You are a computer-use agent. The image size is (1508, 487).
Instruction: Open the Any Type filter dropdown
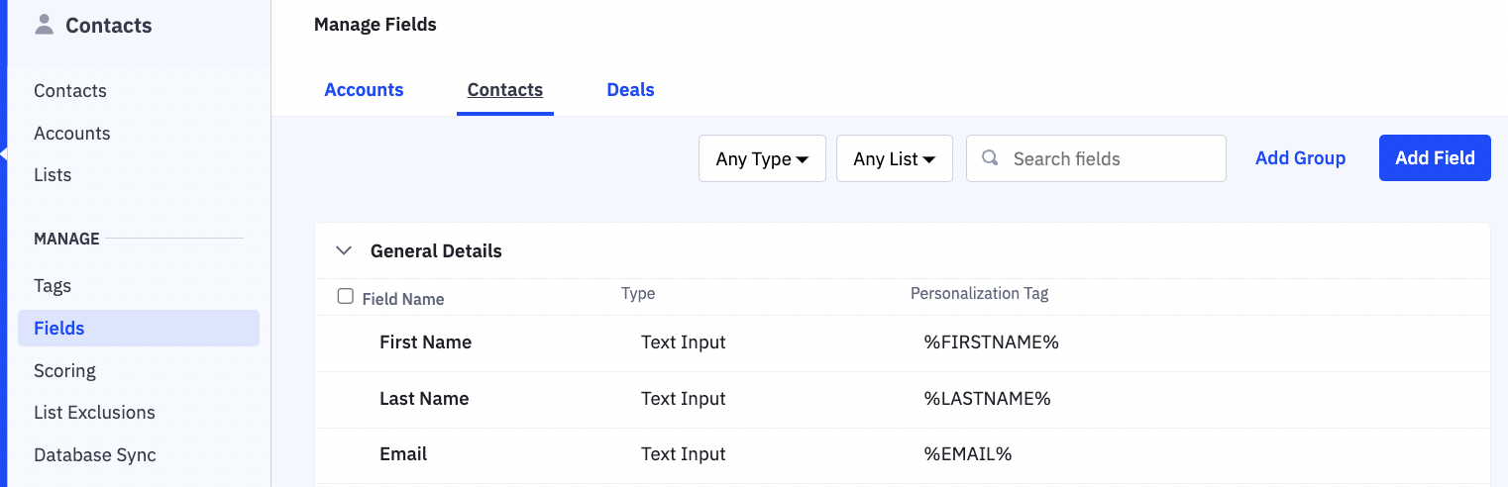pyautogui.click(x=762, y=158)
